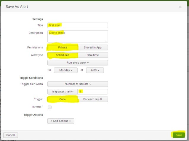Click the Save As Alert title text
189x141 pixels.
[x=17, y=7]
